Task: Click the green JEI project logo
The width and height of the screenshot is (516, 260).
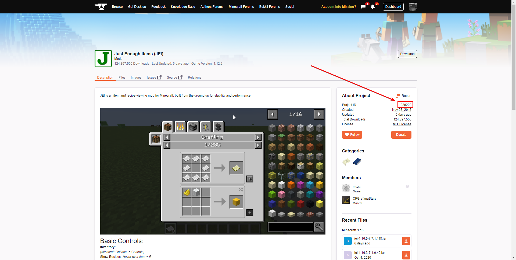Action: (103, 58)
